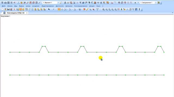This screenshot has width=174, height=97.
Task: Click the redo arrow icon
Action: coord(54,9)
